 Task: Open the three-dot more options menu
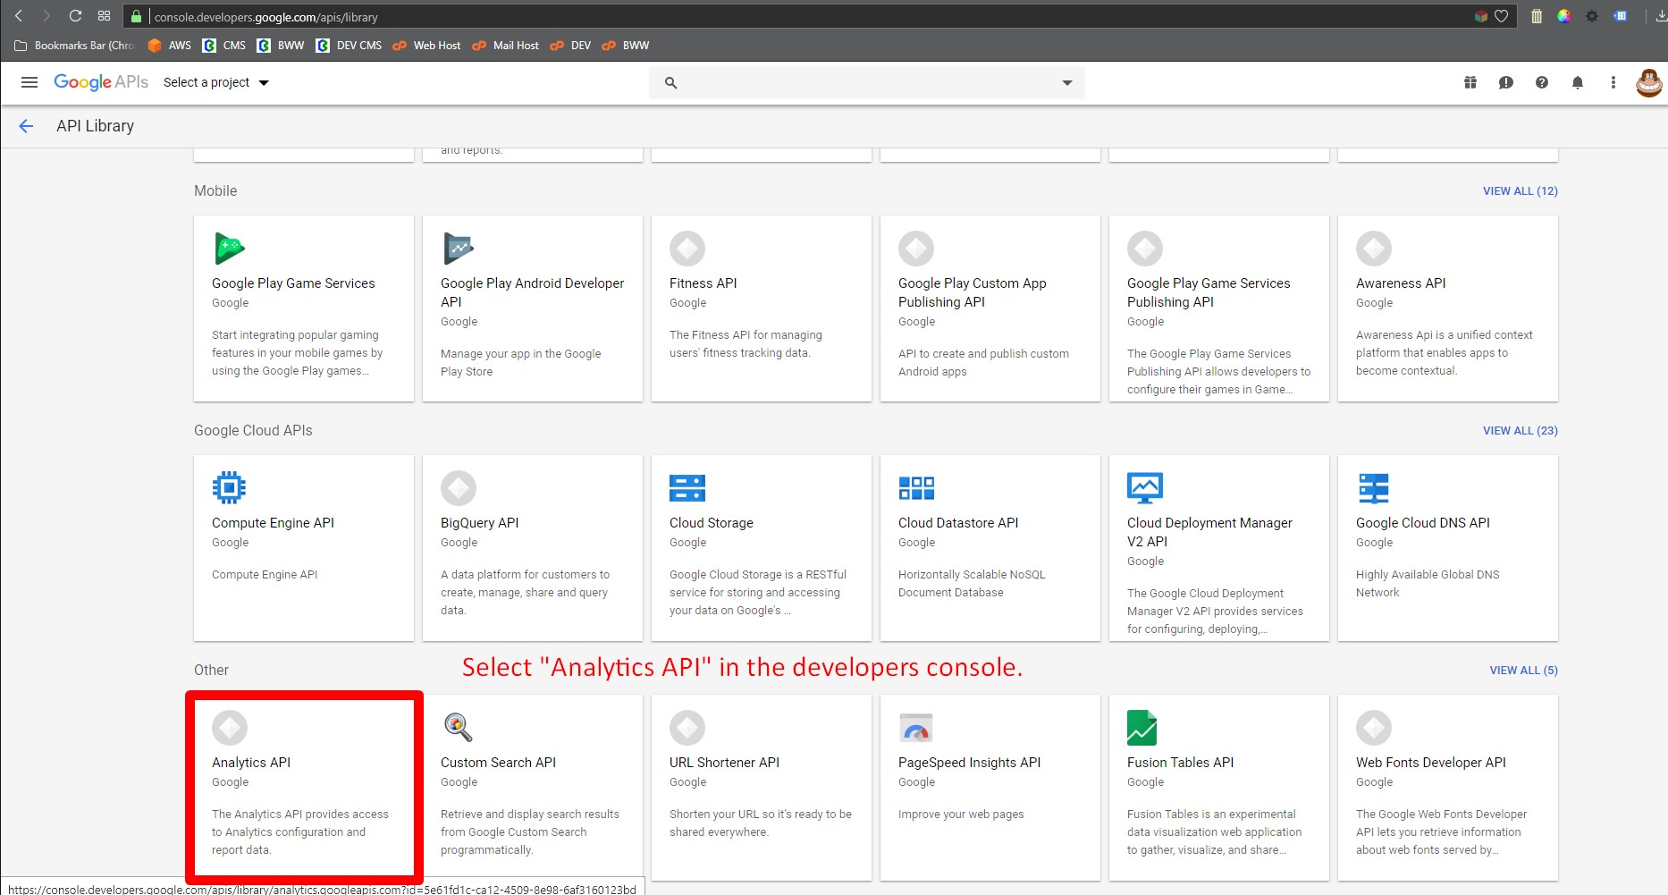(x=1613, y=82)
